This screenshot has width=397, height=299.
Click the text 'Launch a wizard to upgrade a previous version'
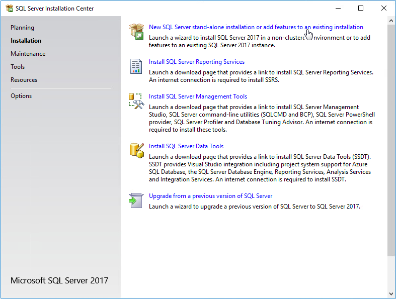pos(211,207)
